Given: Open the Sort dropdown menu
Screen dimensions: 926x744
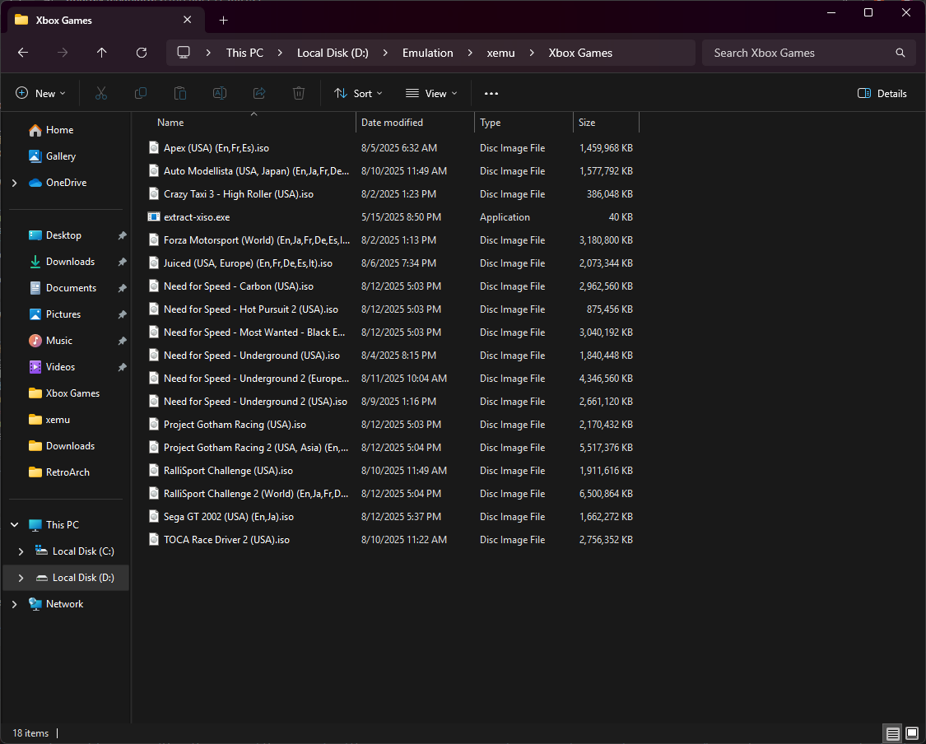Looking at the screenshot, I should point(358,94).
